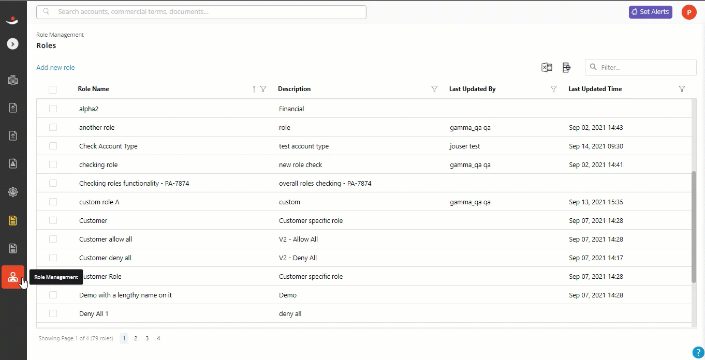Click the Last Updated Time column header
This screenshot has height=360, width=705.
(x=595, y=89)
